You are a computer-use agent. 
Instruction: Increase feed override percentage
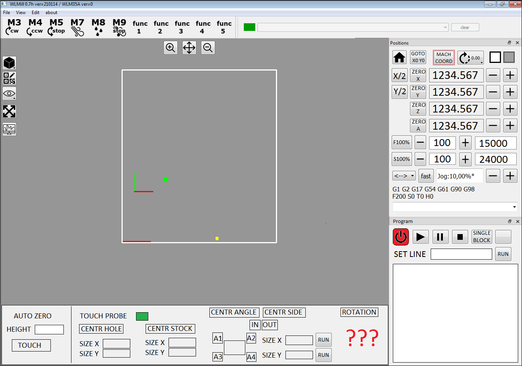pos(465,143)
